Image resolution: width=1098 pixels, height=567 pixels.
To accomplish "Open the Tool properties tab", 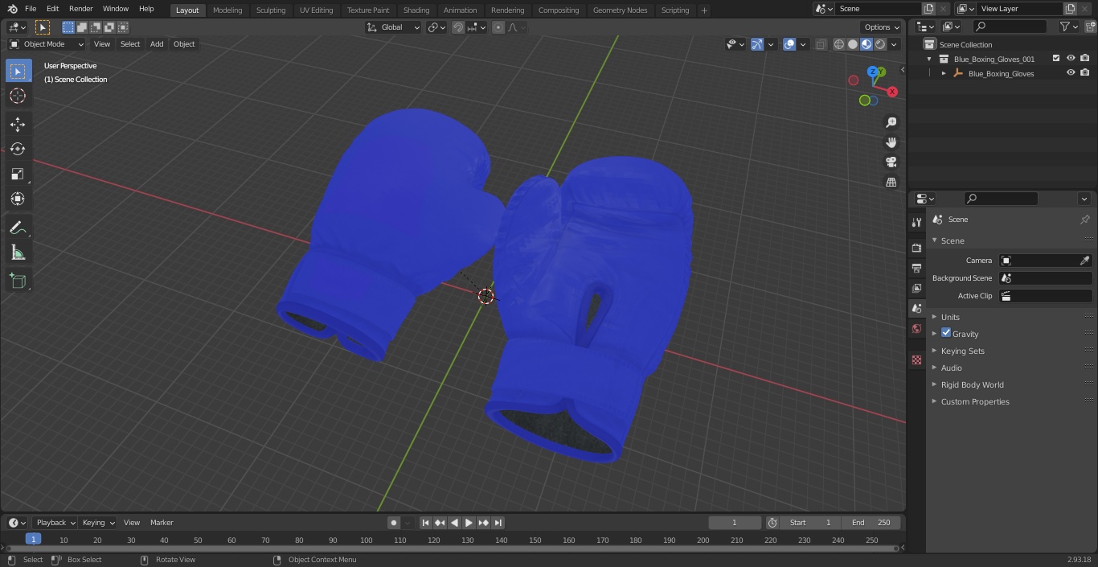I will click(916, 223).
